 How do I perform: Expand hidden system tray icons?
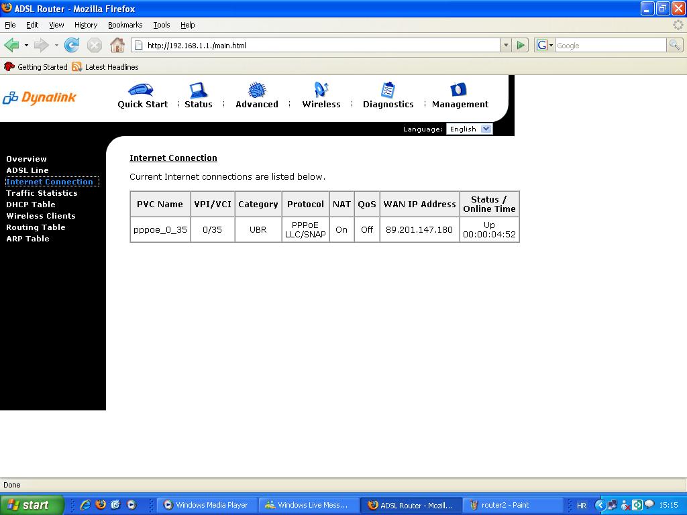(x=600, y=505)
